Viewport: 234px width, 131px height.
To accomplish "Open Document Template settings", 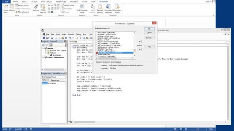I will (108, 9).
